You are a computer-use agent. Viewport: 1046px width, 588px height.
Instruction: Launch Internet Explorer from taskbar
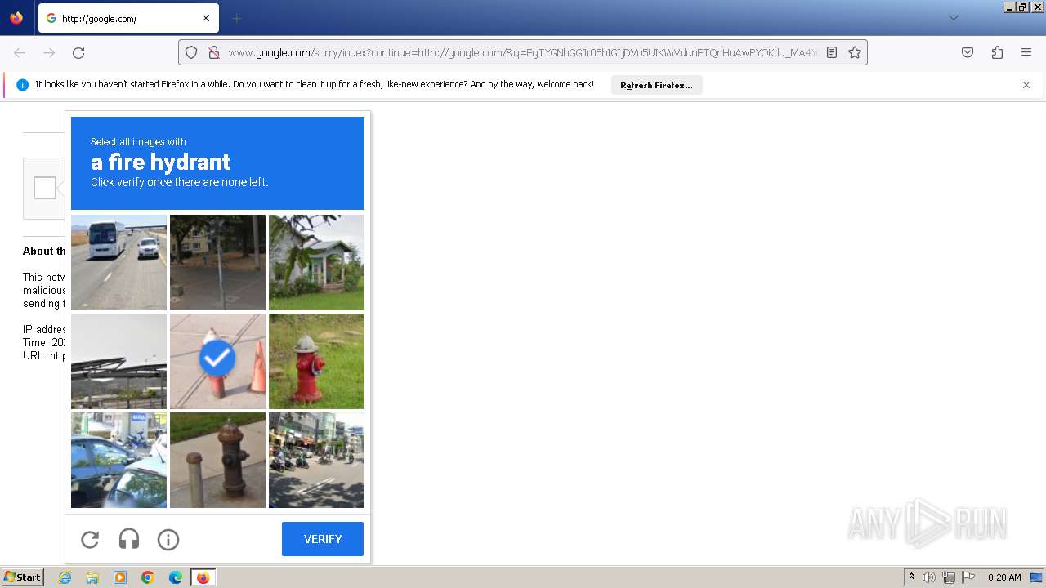pyautogui.click(x=65, y=577)
